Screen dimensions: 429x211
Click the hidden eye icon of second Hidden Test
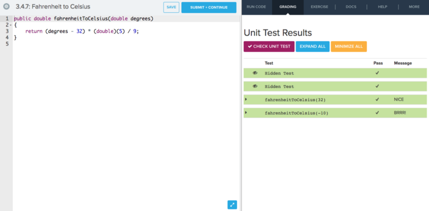255,86
